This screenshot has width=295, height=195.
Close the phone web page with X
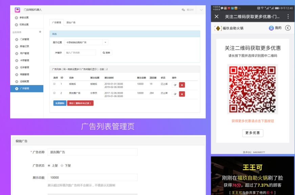click(x=217, y=17)
